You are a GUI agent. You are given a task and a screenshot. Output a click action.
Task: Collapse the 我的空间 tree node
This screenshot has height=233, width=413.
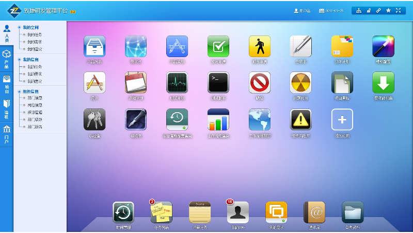click(x=19, y=27)
